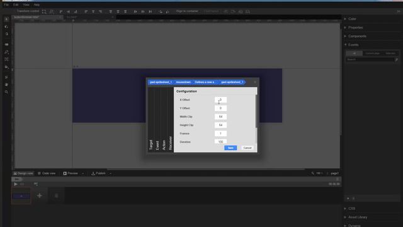Click 'Defines a new a...' action breadcrumb
The width and height of the screenshot is (403, 227).
(x=205, y=82)
